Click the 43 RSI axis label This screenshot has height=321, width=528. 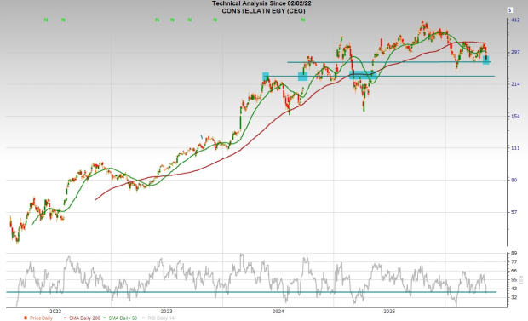coord(514,289)
